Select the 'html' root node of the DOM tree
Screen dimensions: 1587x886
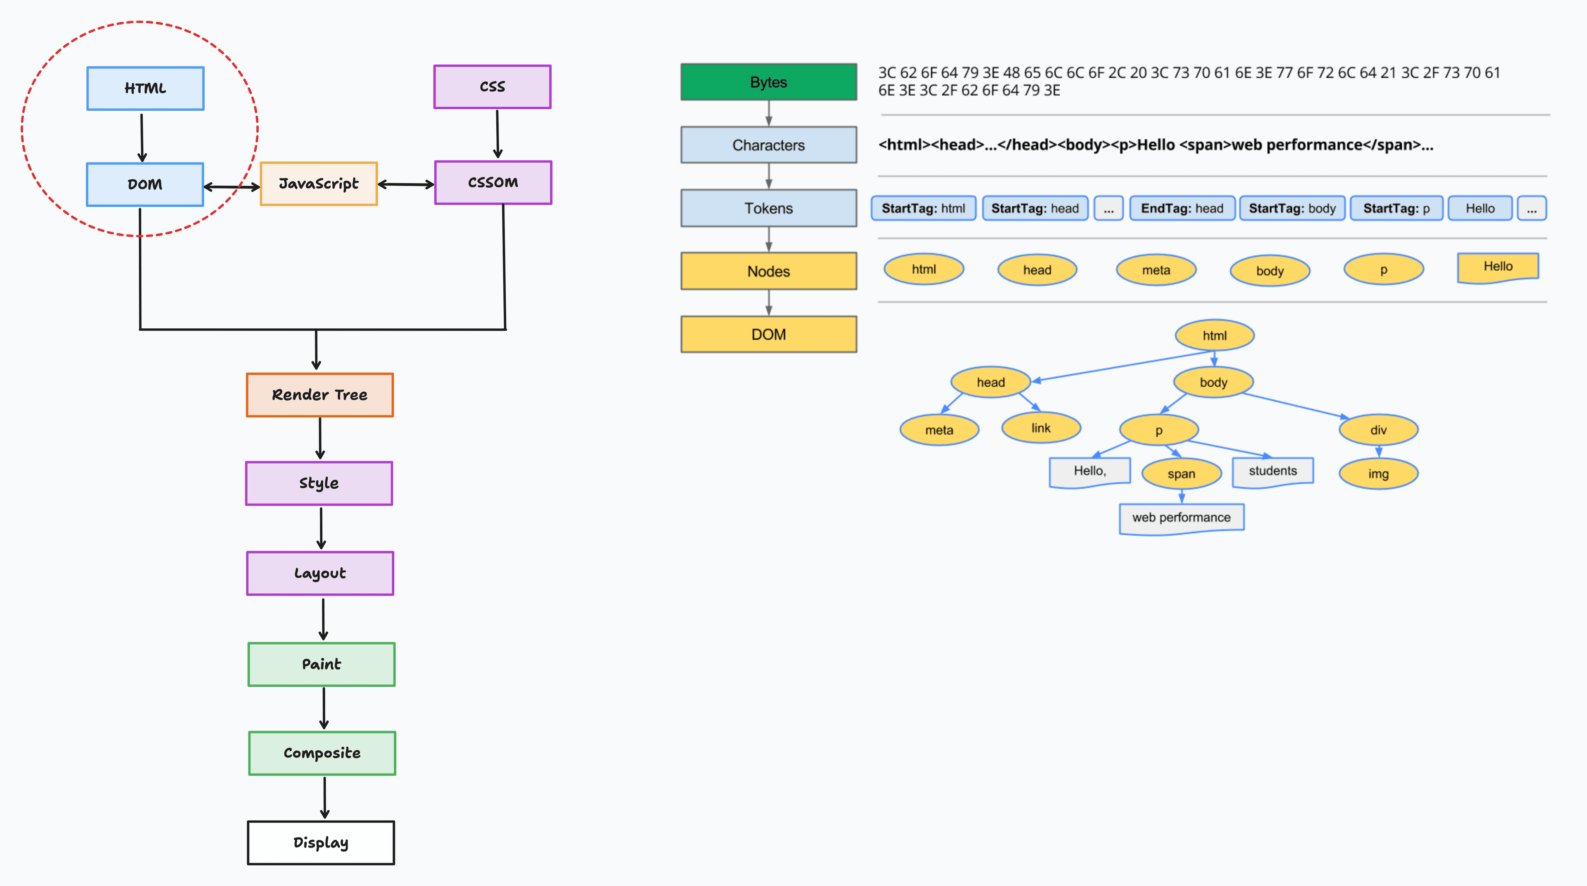(1215, 335)
